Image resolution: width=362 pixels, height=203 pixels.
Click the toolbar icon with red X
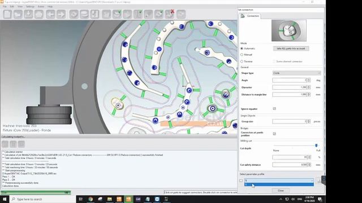click(x=170, y=14)
